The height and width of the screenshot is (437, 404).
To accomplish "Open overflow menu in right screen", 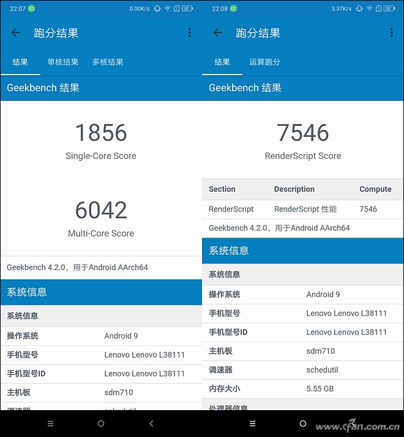I will tap(391, 32).
